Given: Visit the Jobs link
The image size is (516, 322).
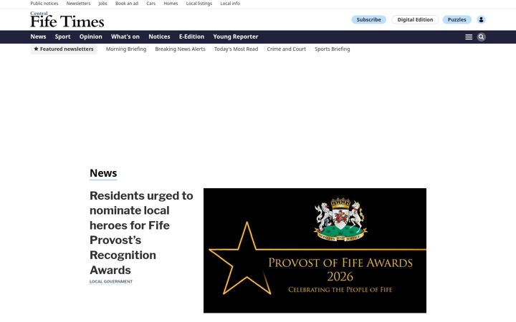Looking at the screenshot, I should click(102, 4).
